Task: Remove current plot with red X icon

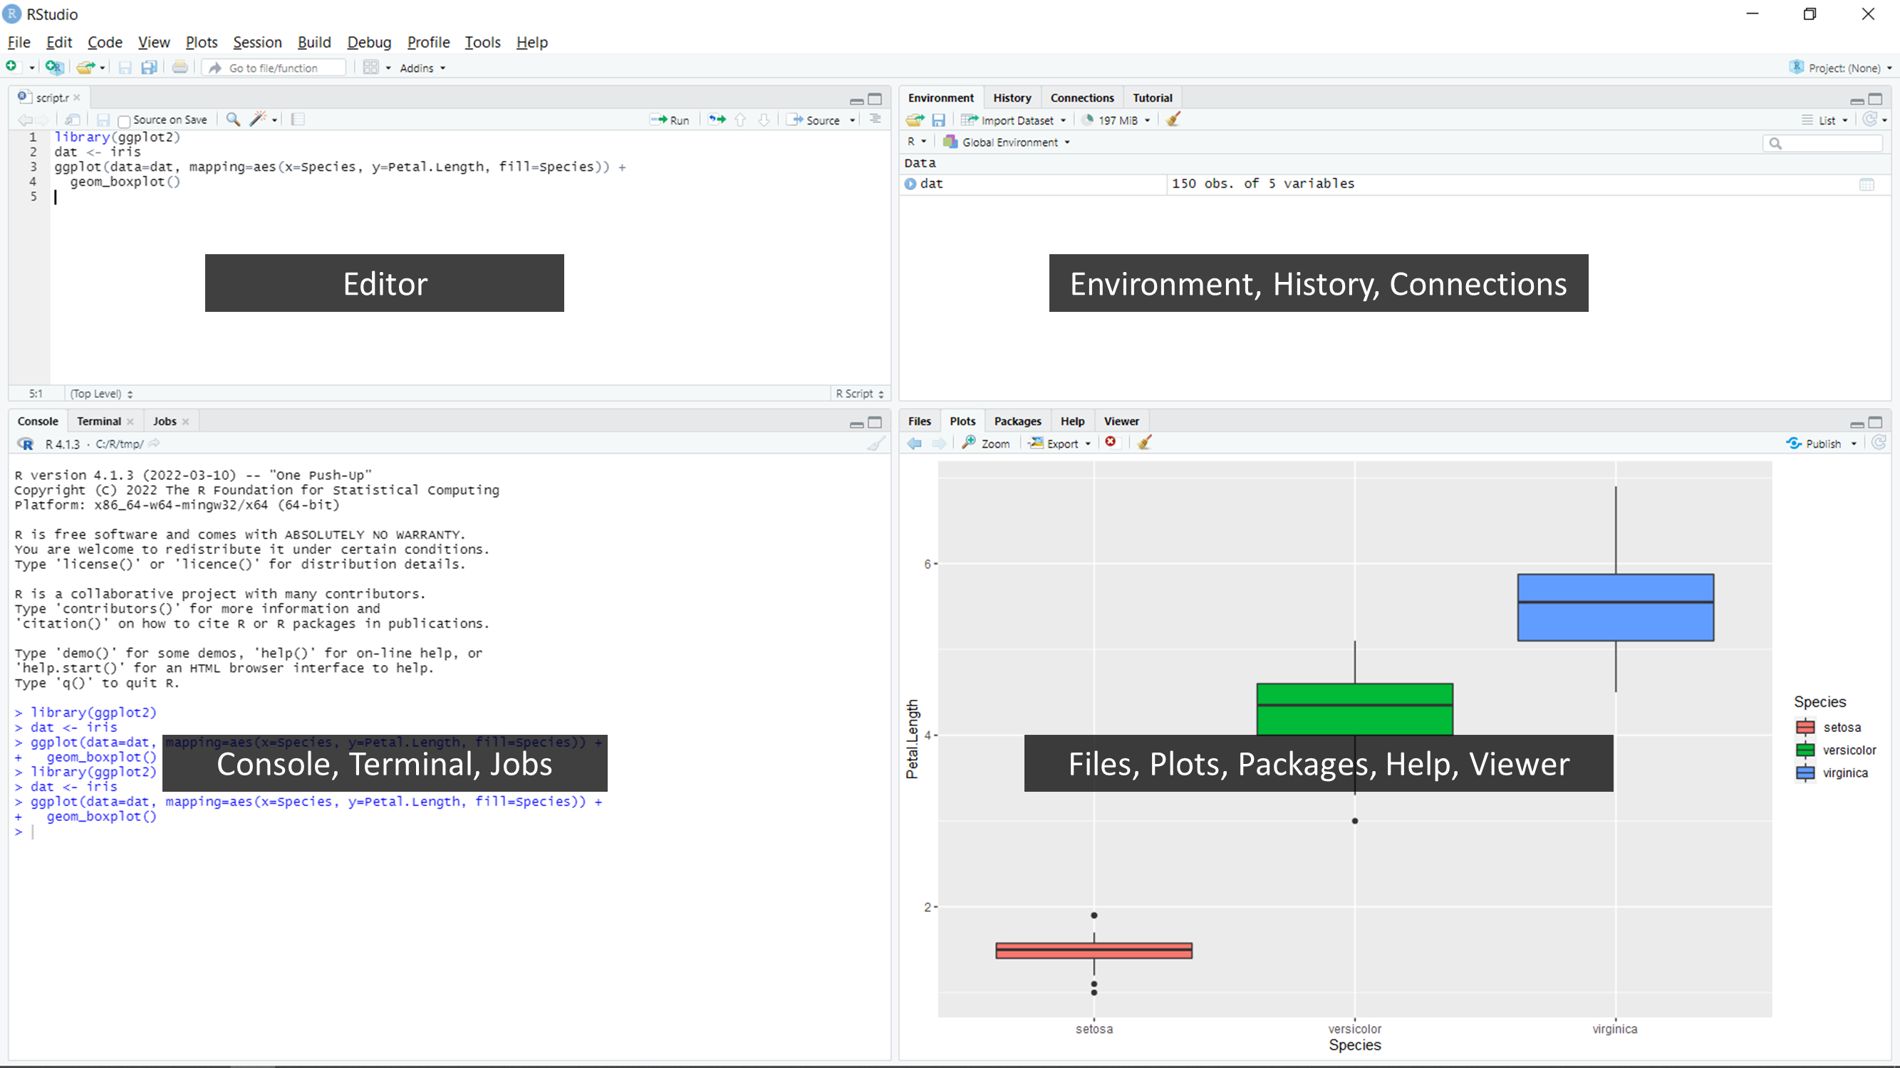Action: coord(1111,442)
